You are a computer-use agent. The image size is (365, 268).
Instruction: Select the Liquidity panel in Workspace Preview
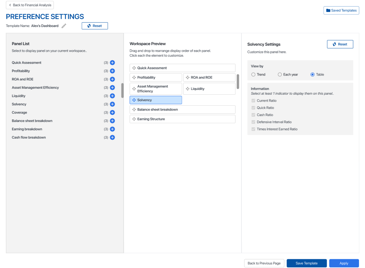[x=209, y=89]
